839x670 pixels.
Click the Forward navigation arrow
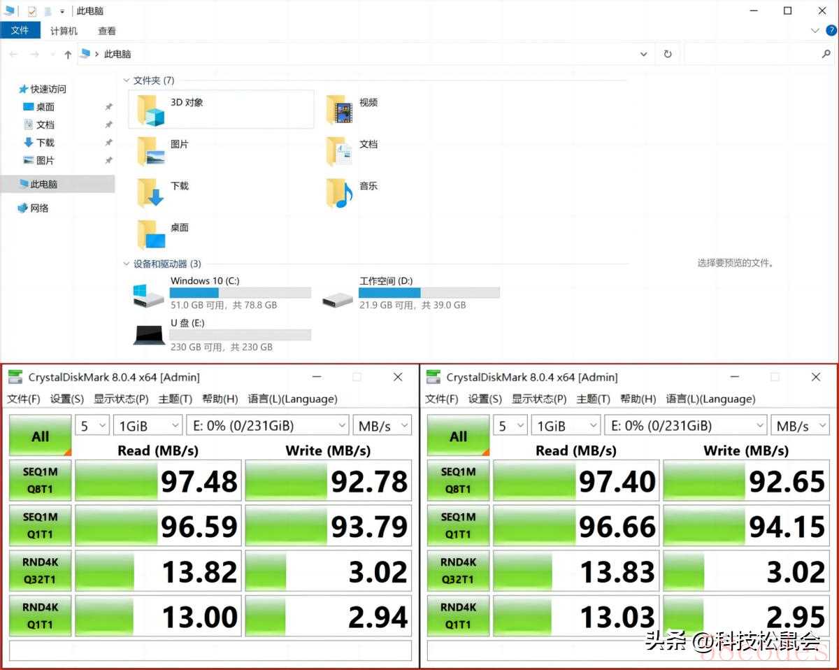[x=34, y=54]
